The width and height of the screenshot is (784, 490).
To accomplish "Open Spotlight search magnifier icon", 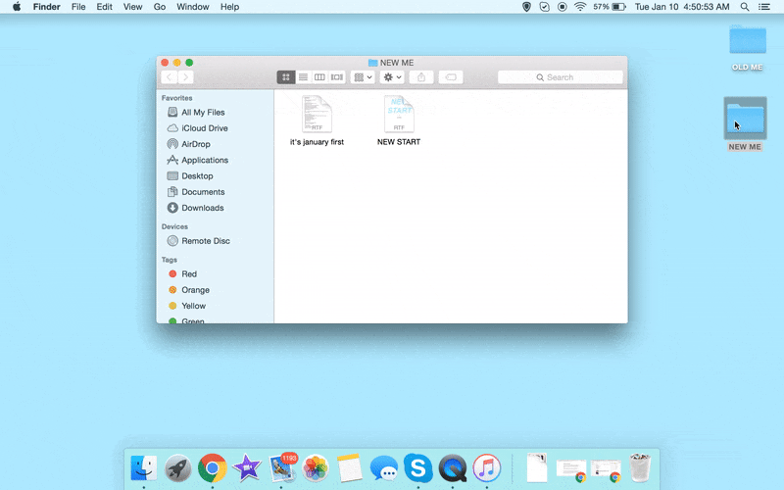I will click(745, 7).
